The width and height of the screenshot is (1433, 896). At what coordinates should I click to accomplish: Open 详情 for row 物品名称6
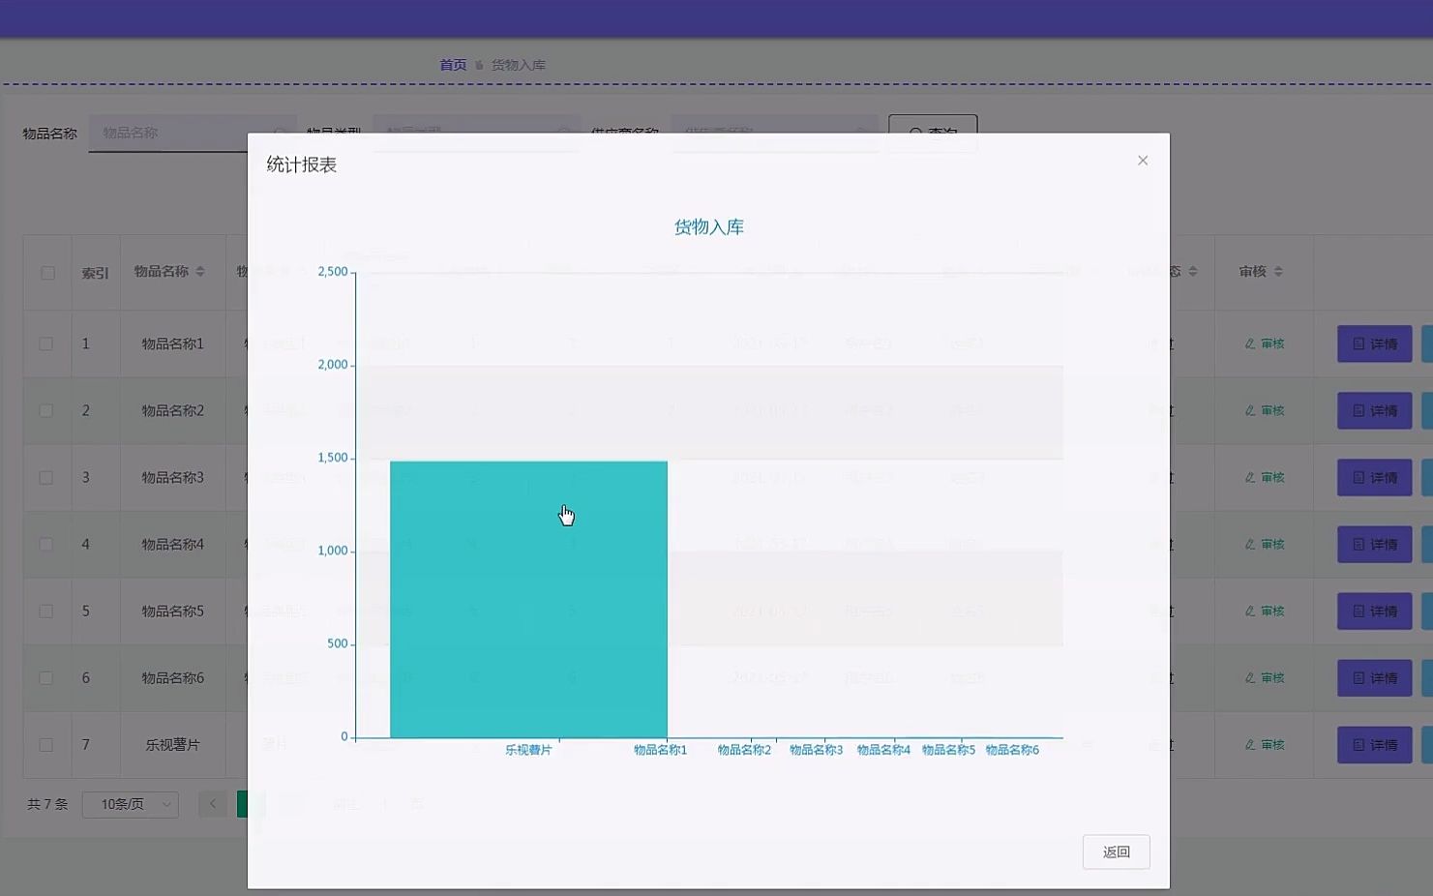[x=1374, y=677]
